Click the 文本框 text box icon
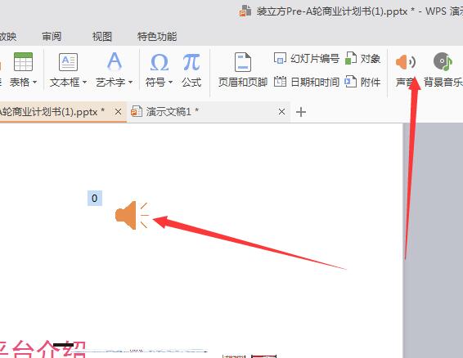 pos(68,62)
